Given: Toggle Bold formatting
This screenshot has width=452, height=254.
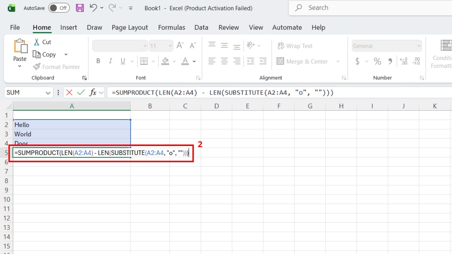Looking at the screenshot, I should tap(98, 61).
